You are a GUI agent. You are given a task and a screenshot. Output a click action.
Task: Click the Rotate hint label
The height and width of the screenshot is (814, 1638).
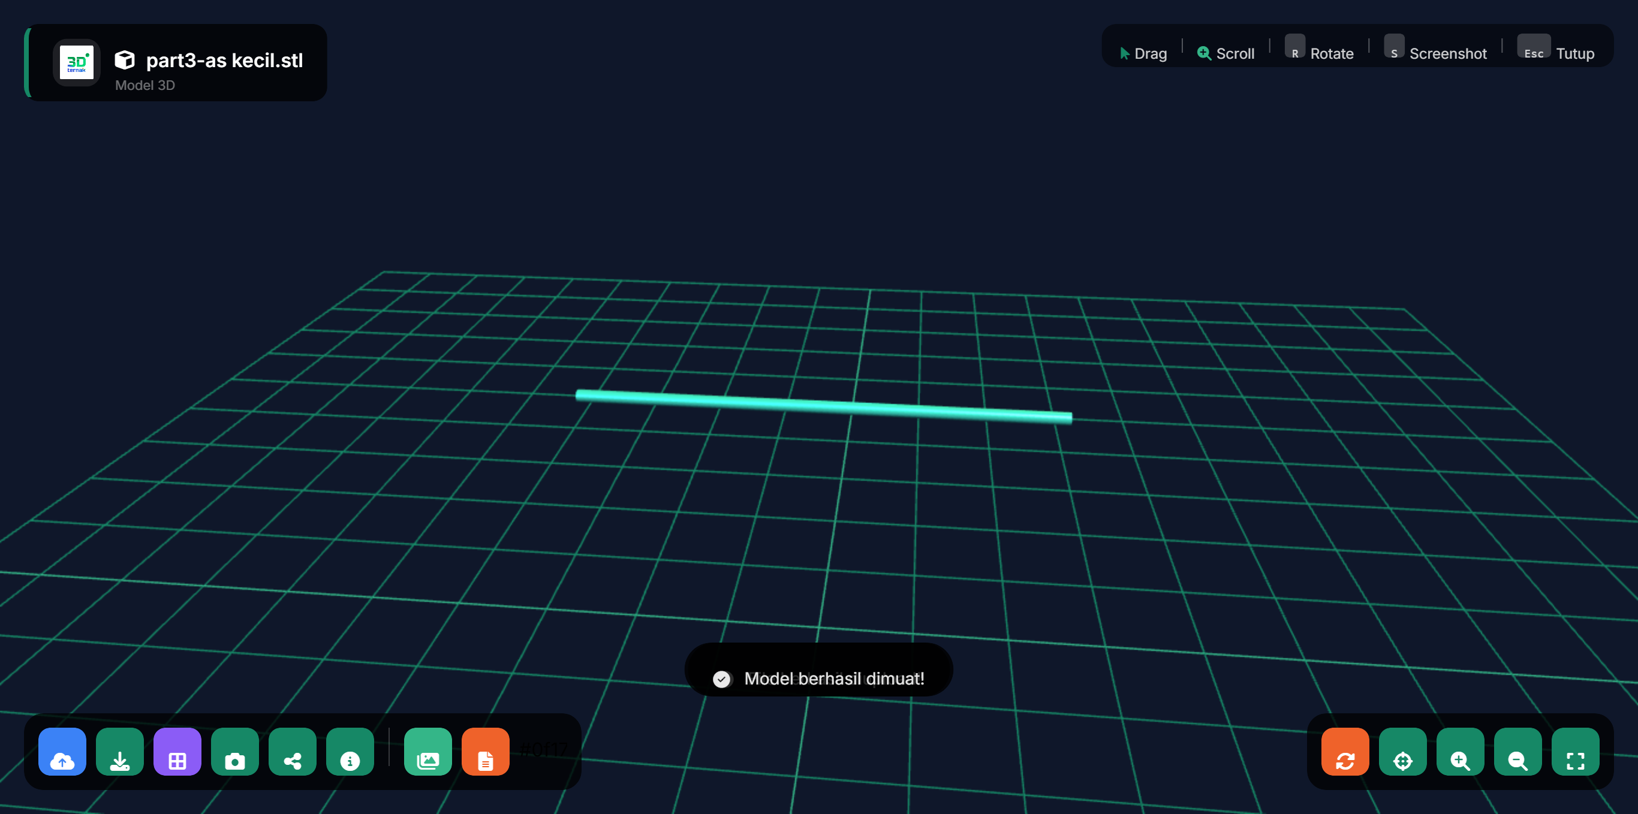pyautogui.click(x=1332, y=53)
